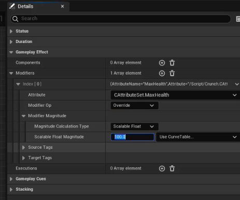Image resolution: width=240 pixels, height=200 pixels.
Task: Remove all Executions array elements
Action: tap(172, 168)
